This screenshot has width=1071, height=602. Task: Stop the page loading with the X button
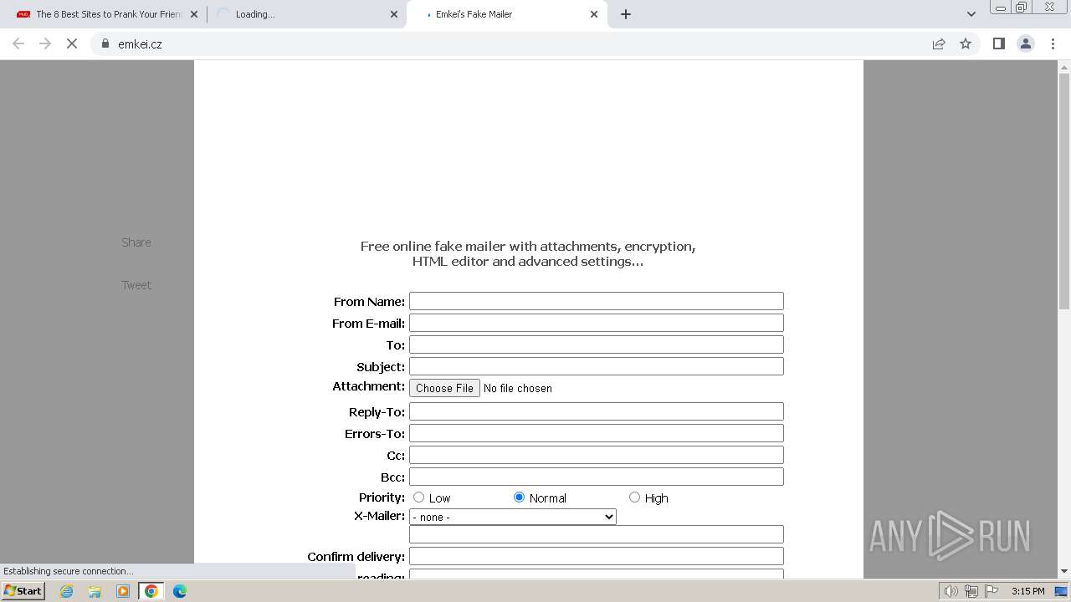[72, 43]
